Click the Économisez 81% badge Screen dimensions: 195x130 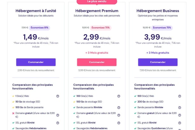(x=40, y=28)
